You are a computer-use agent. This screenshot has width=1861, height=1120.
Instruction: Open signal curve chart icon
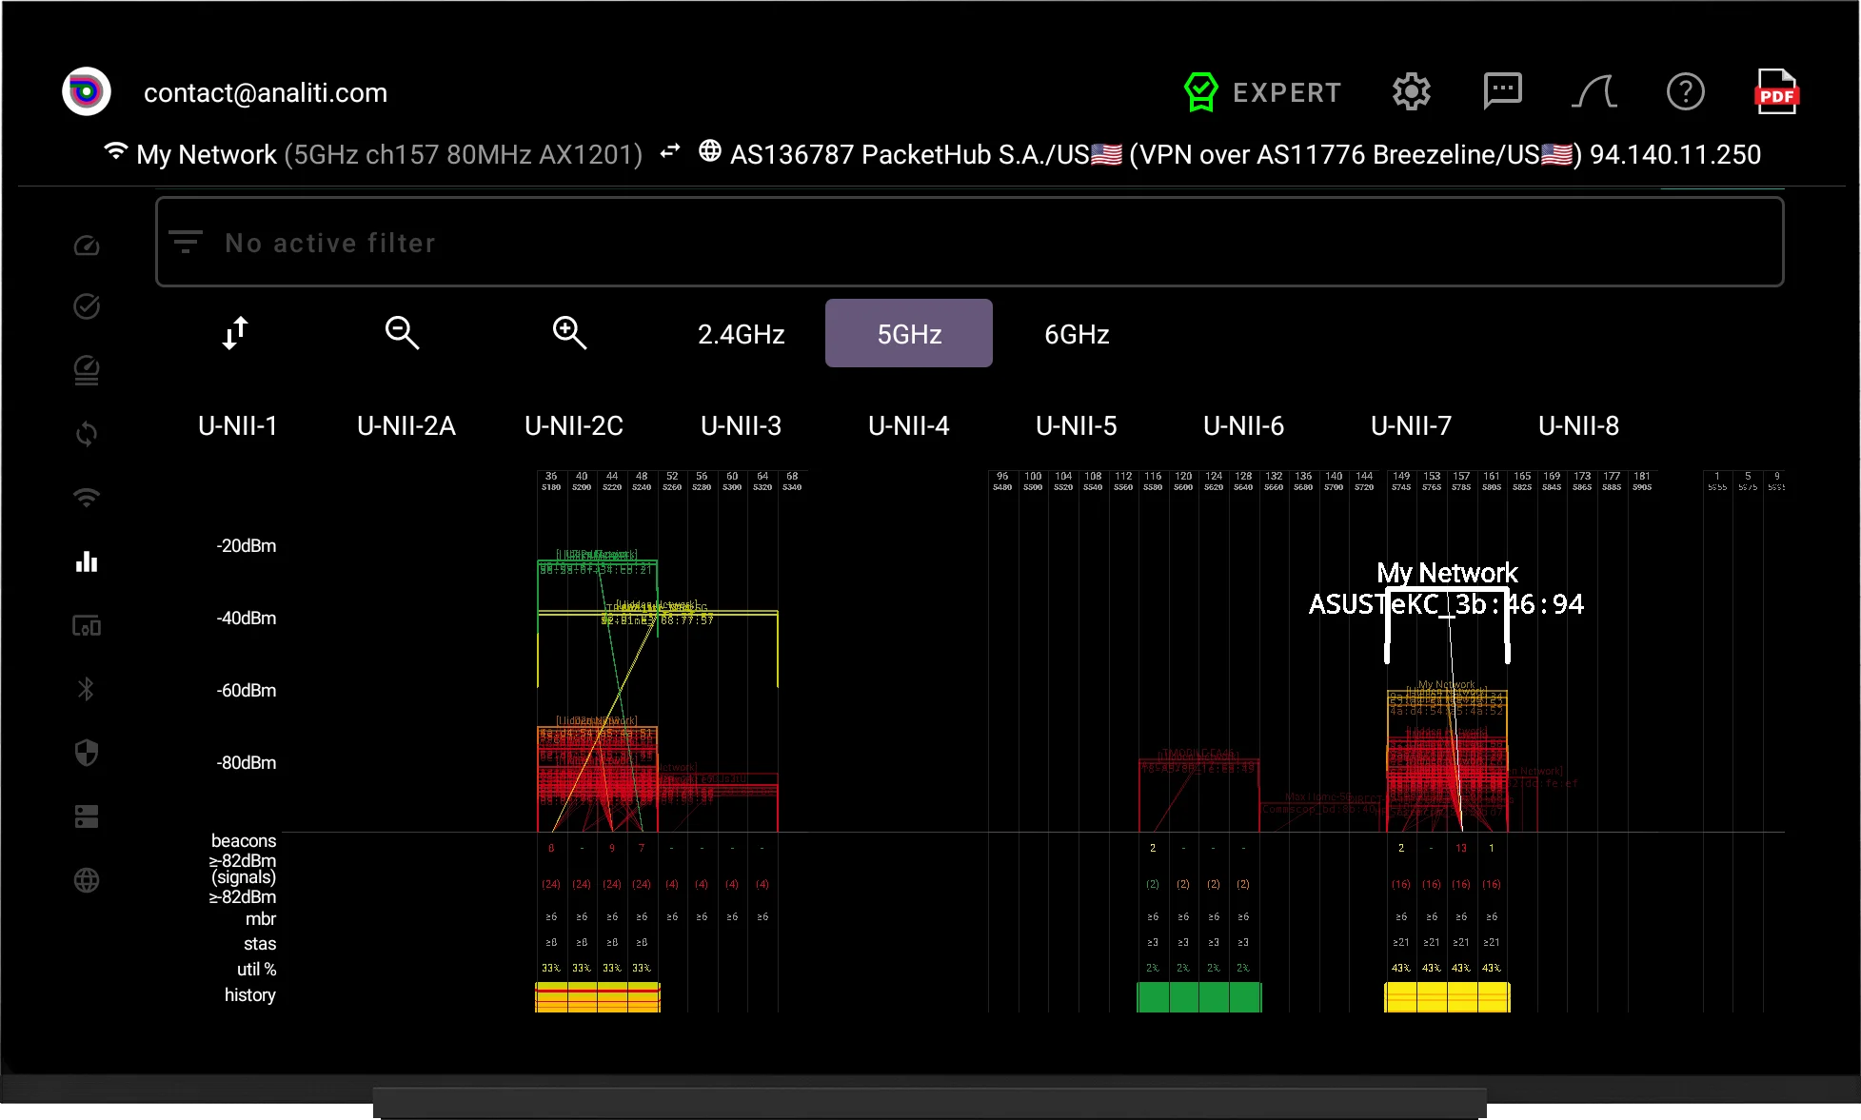(1594, 92)
